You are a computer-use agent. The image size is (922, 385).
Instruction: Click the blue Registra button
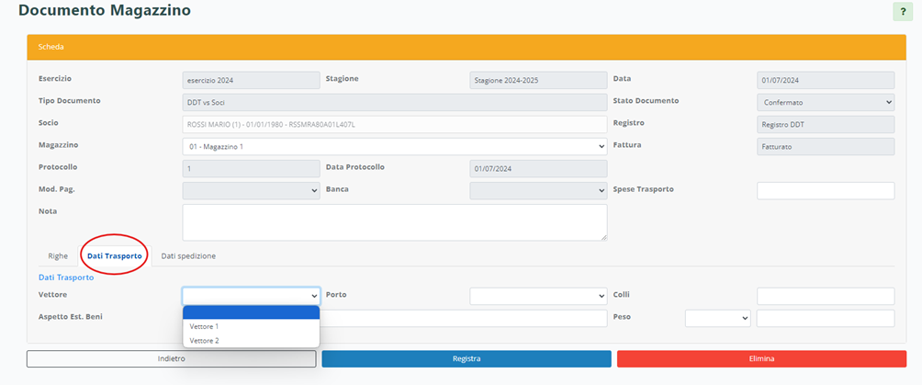click(x=466, y=359)
